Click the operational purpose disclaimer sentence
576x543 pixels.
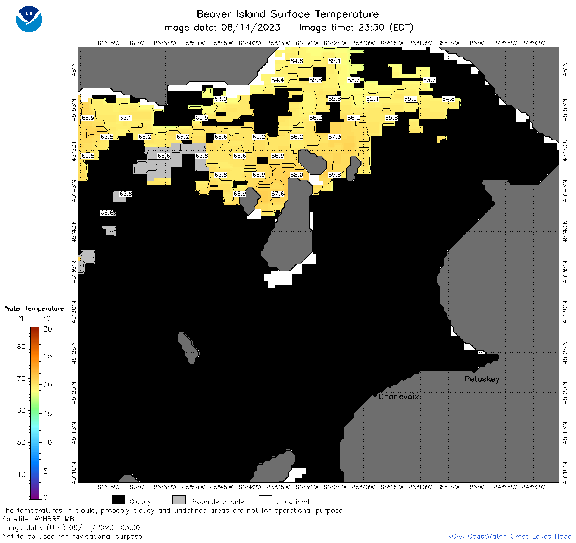point(173,510)
